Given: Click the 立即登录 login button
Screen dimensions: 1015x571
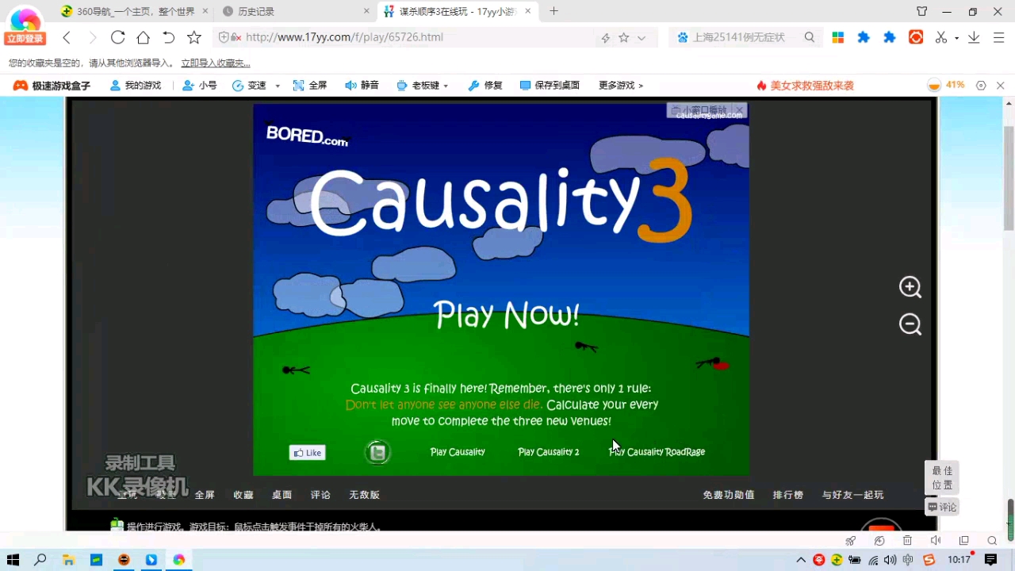Looking at the screenshot, I should click(x=25, y=39).
